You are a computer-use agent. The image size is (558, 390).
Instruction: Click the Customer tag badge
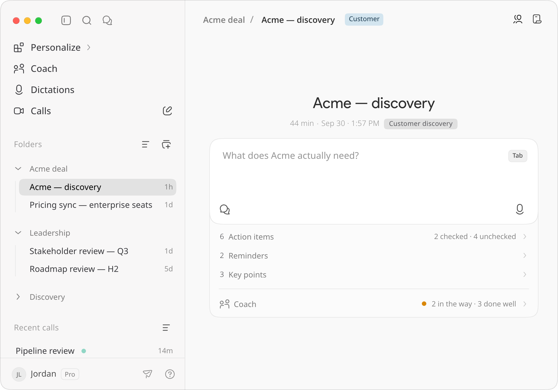[x=364, y=19]
